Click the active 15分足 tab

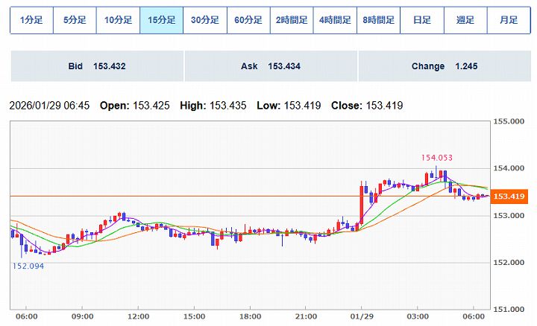pos(161,20)
